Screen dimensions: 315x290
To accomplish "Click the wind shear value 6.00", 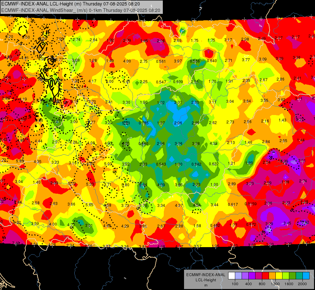I will coord(110,82).
